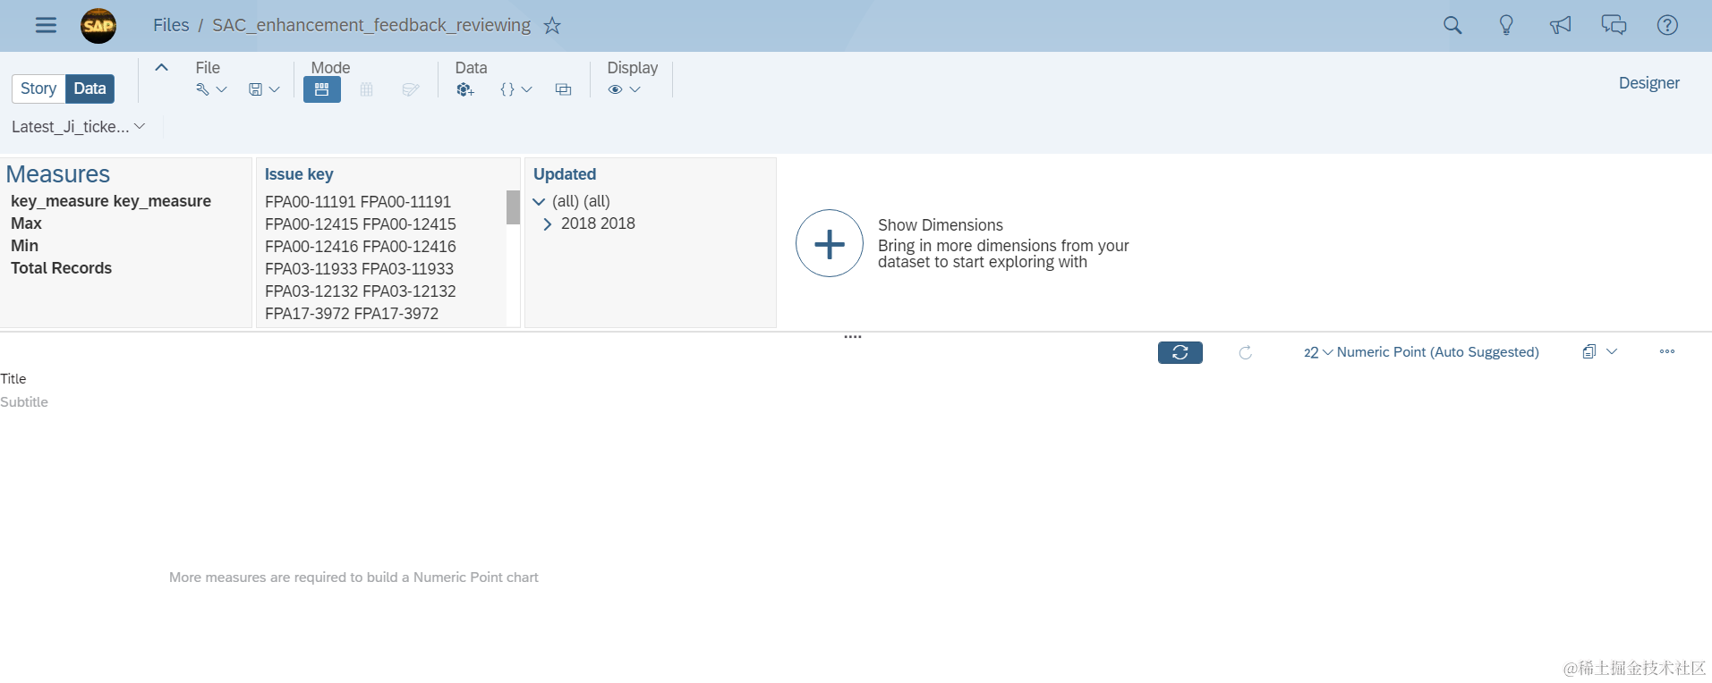Expand the 2018 node in Updated

click(548, 224)
